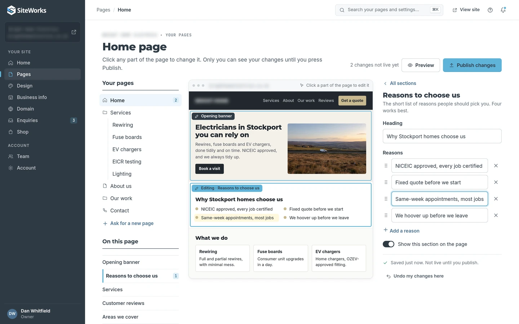Viewport: 519px width, 324px height.
Task: Focus the search pages and settings field
Action: point(389,10)
